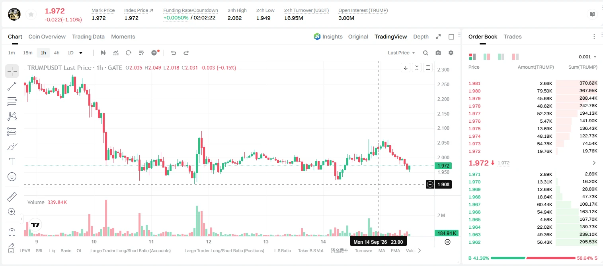Select second order book layout icon

tap(487, 57)
